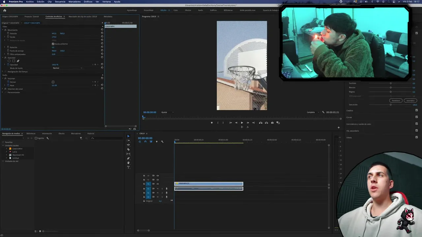
Task: Toggle Snap in timeline
Action: point(145,142)
